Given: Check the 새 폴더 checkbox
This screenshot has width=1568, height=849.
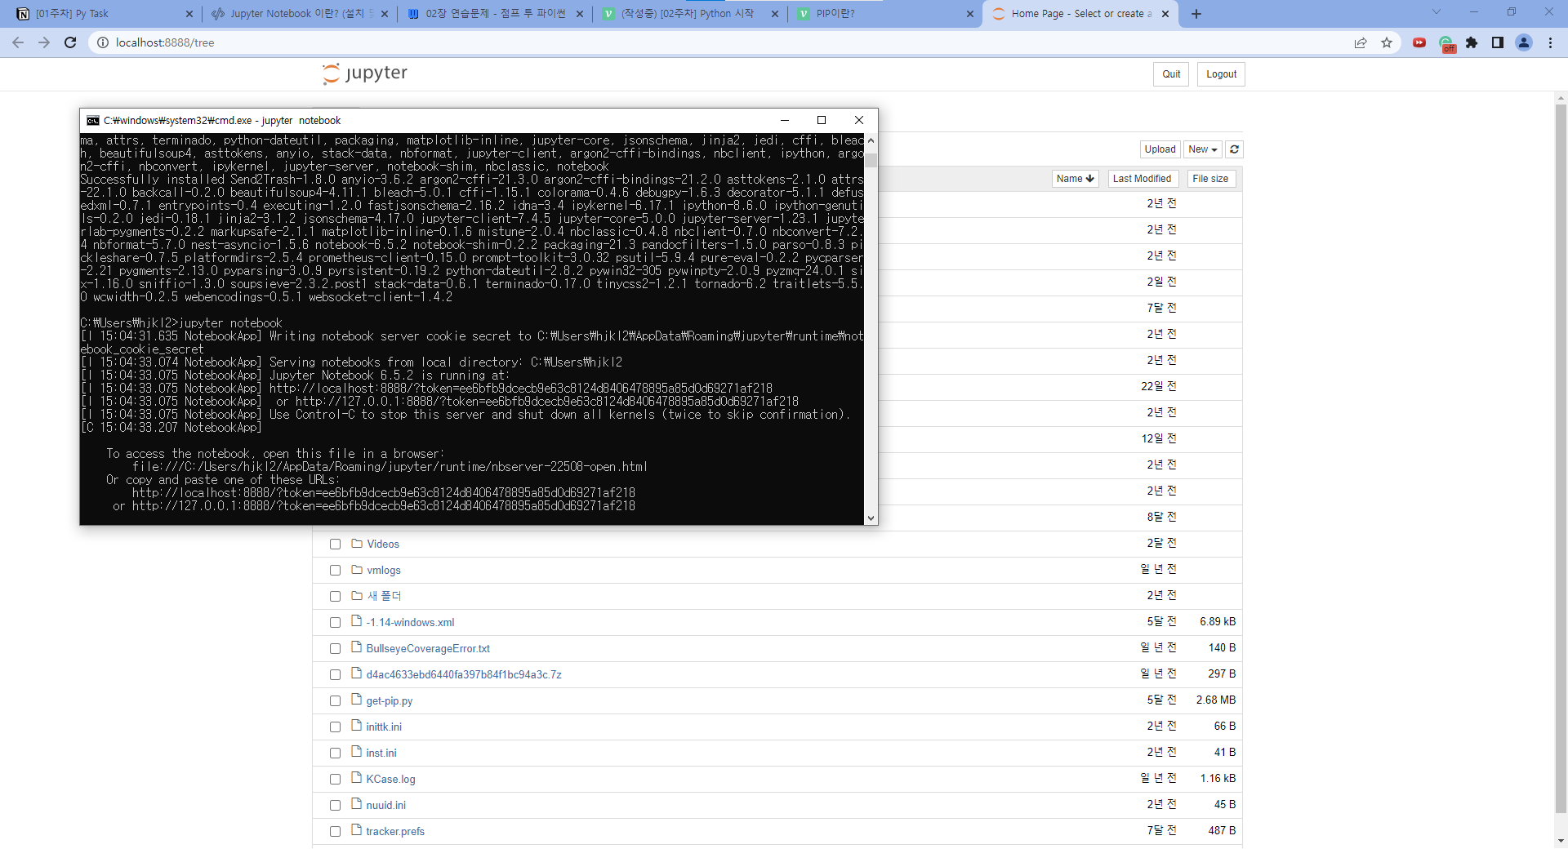Looking at the screenshot, I should (335, 596).
